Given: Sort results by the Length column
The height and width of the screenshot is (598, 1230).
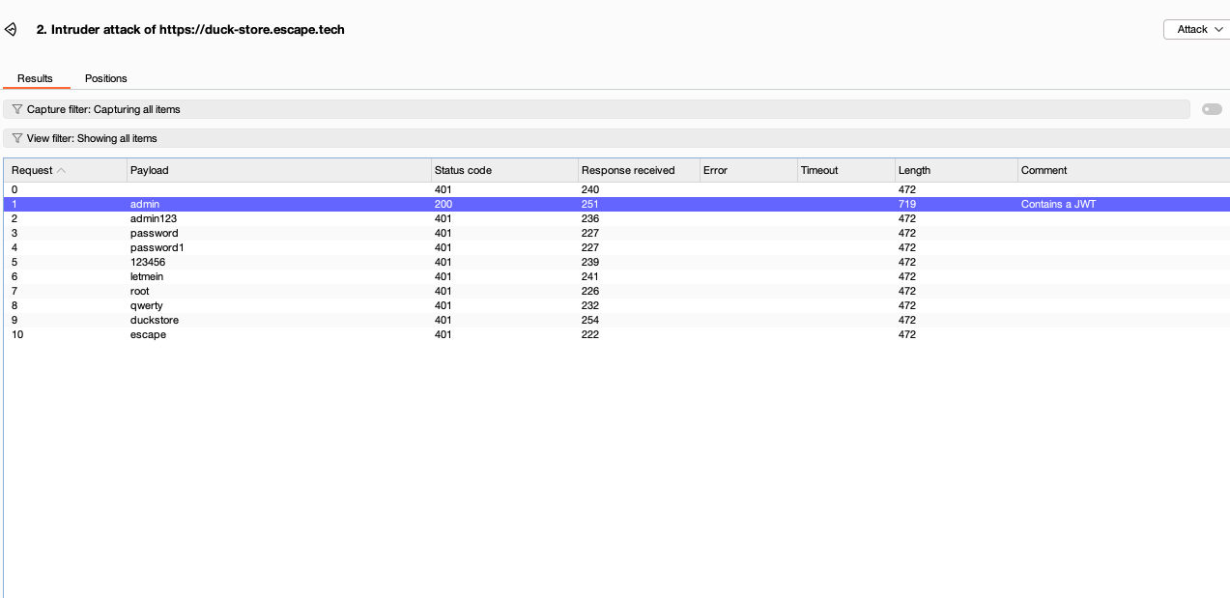Looking at the screenshot, I should coord(913,170).
